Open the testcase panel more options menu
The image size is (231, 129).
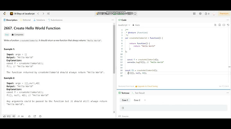pos(228,93)
